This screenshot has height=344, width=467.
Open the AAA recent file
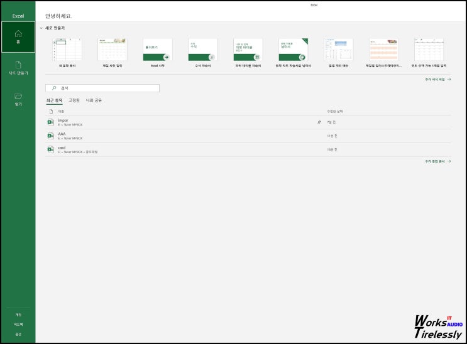click(x=248, y=136)
